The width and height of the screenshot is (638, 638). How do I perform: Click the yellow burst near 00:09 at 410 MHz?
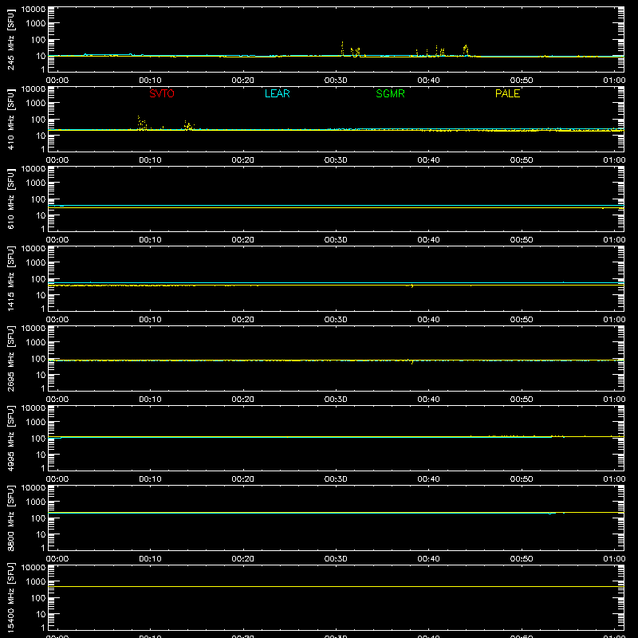point(142,123)
